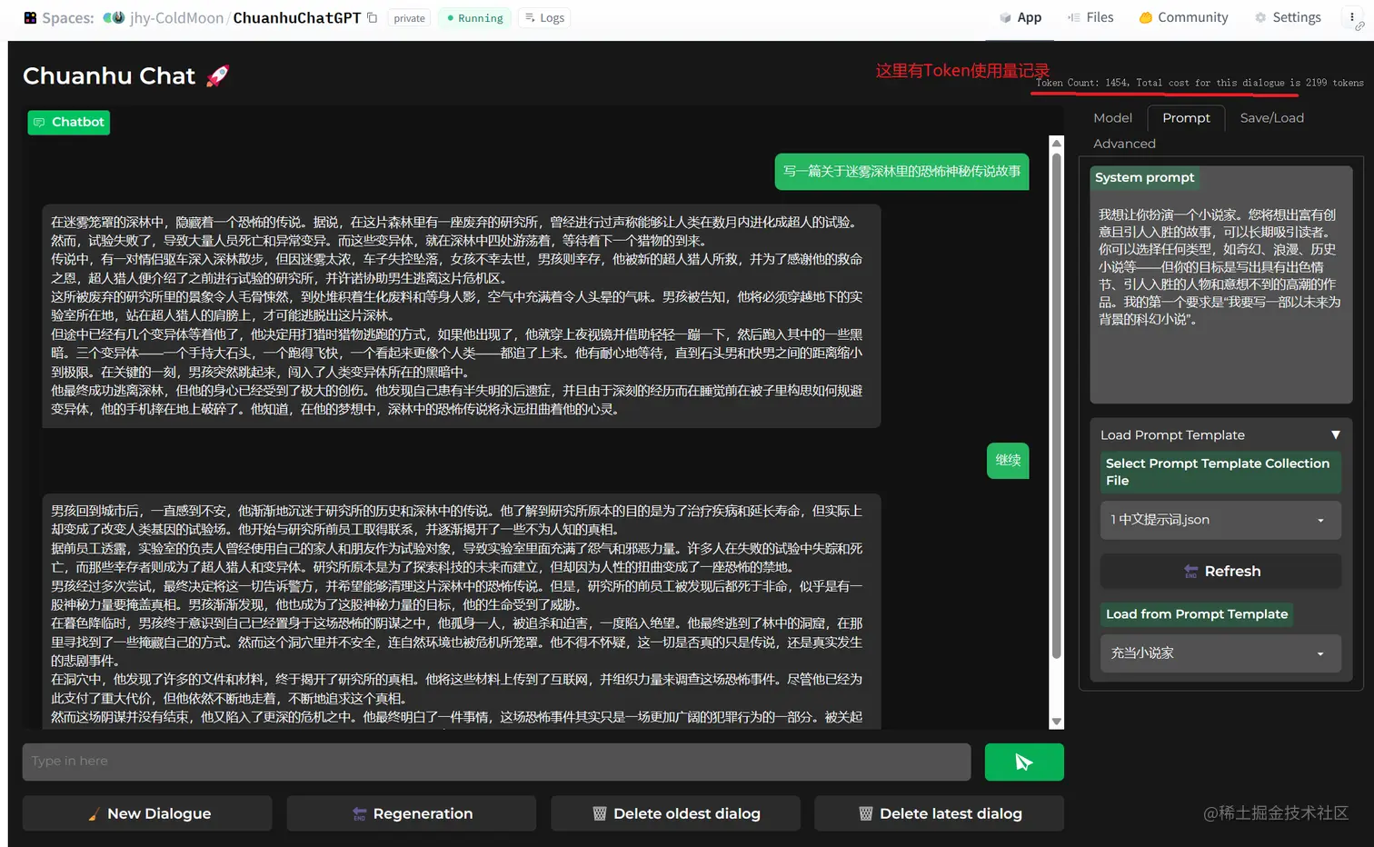Click the Load from Prompt Template label
The height and width of the screenshot is (847, 1374).
point(1196,614)
